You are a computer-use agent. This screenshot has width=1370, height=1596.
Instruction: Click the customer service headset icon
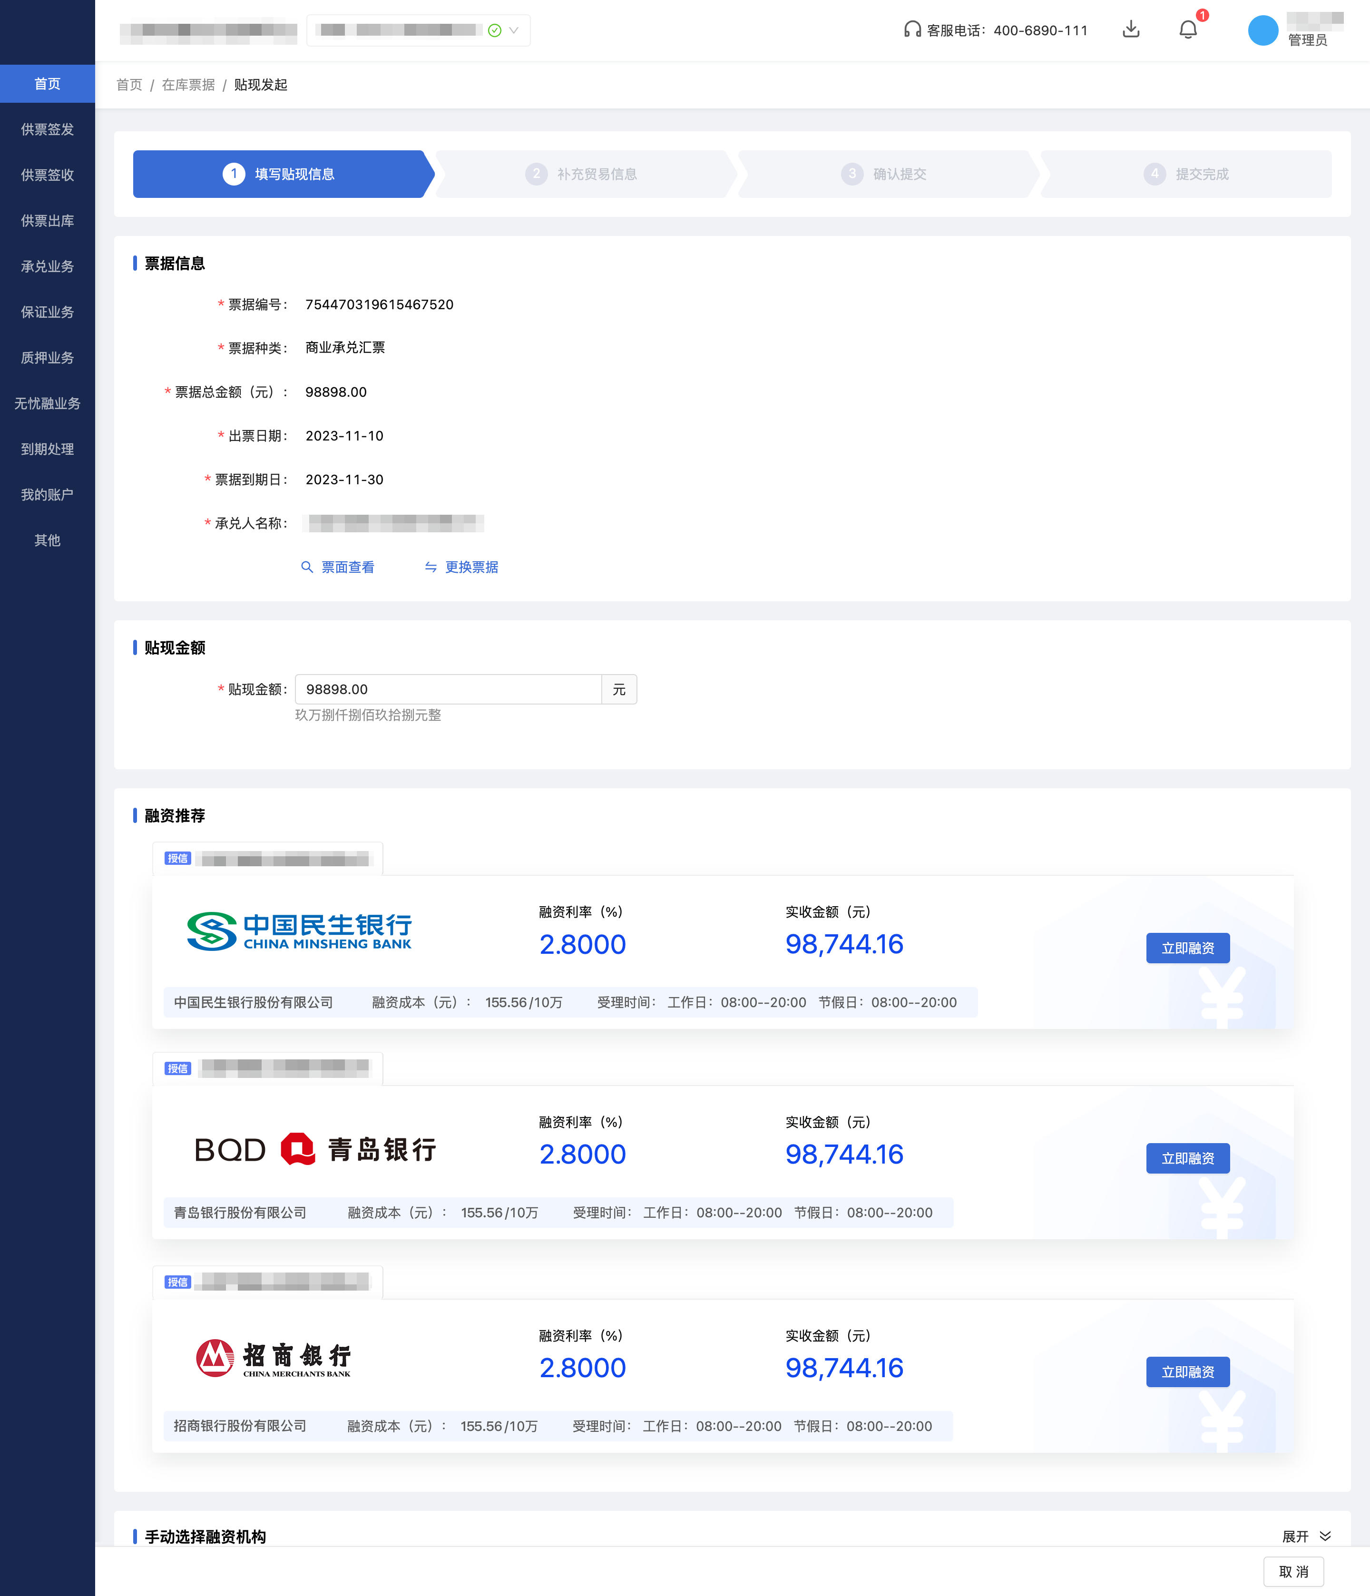point(912,30)
